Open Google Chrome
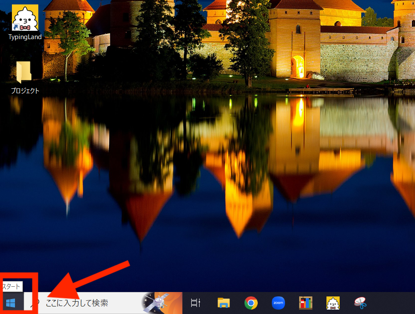 pyautogui.click(x=251, y=303)
